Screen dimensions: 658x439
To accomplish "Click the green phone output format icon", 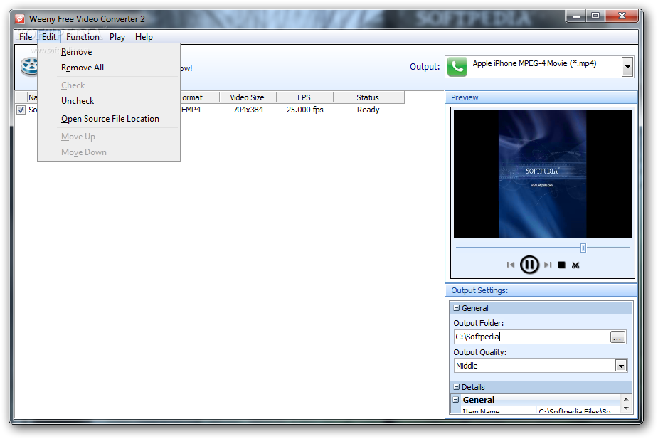I will click(457, 67).
